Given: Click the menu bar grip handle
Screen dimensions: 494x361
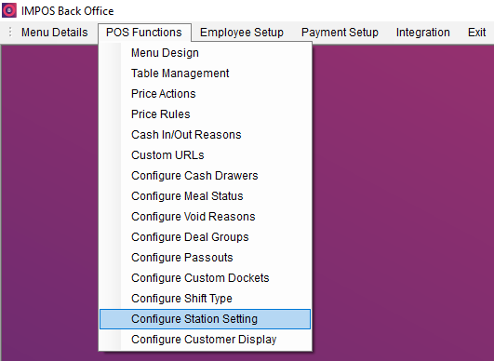Looking at the screenshot, I should tap(10, 33).
